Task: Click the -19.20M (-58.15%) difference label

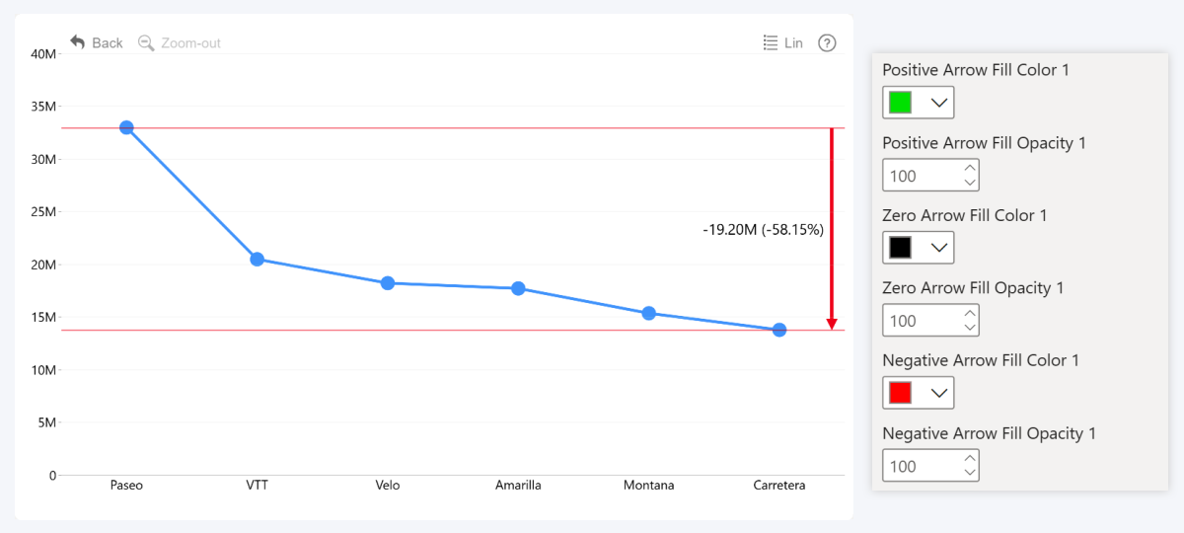Action: click(x=763, y=229)
